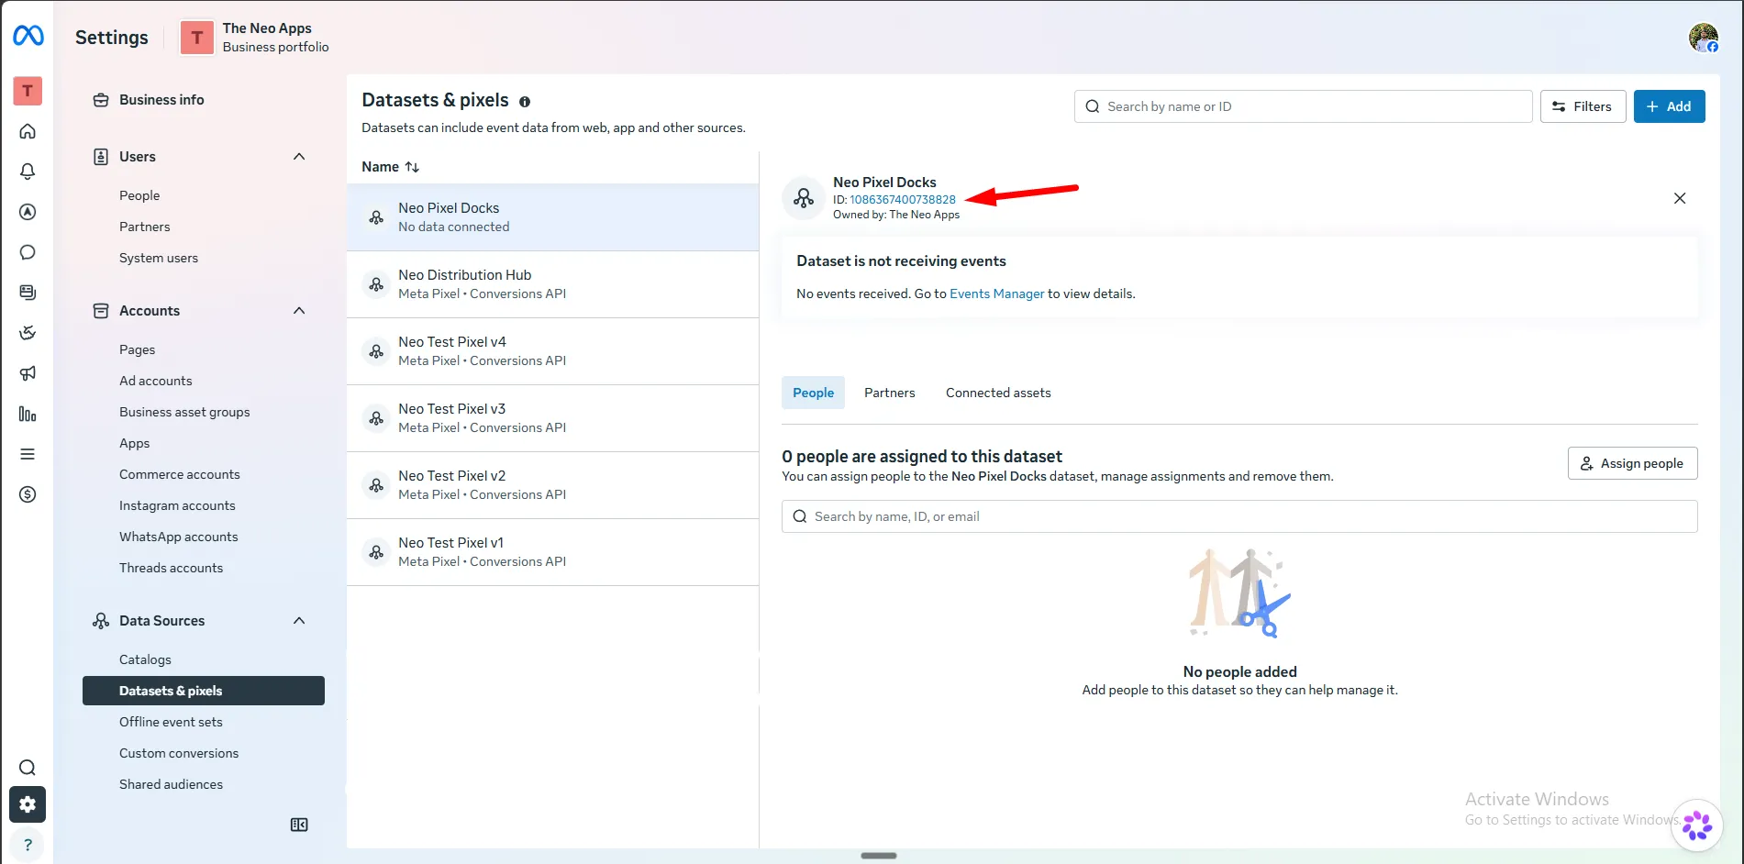Open Threads accounts

coord(172,568)
